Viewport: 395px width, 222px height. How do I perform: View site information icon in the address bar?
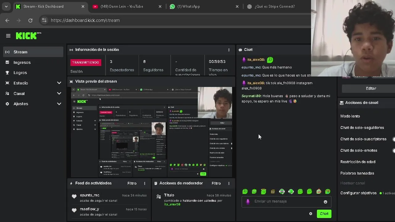[44, 20]
